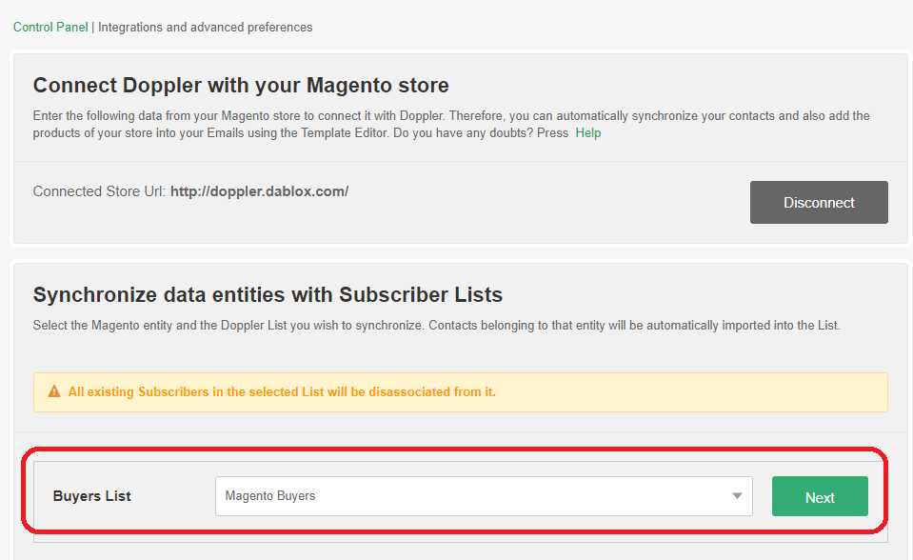
Task: Click the words Subscriber Lists in heading
Action: 421,295
